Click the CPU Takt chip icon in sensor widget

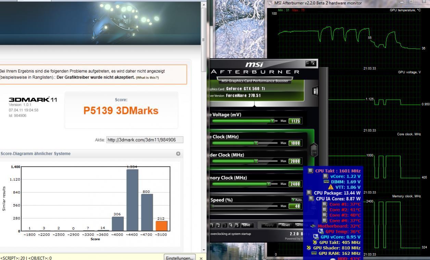coord(310,171)
